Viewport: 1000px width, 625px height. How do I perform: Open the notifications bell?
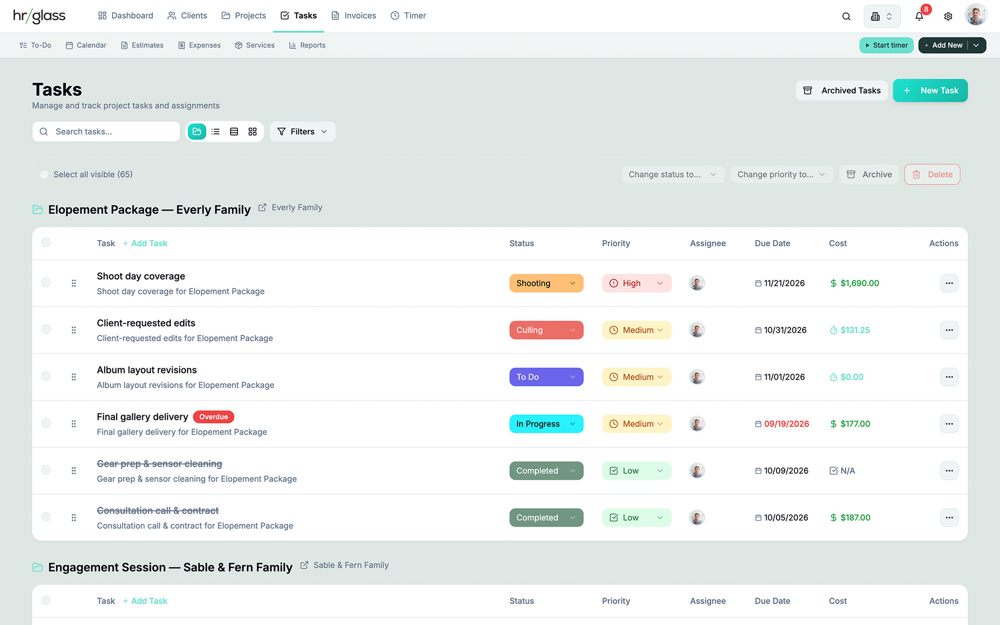point(919,16)
